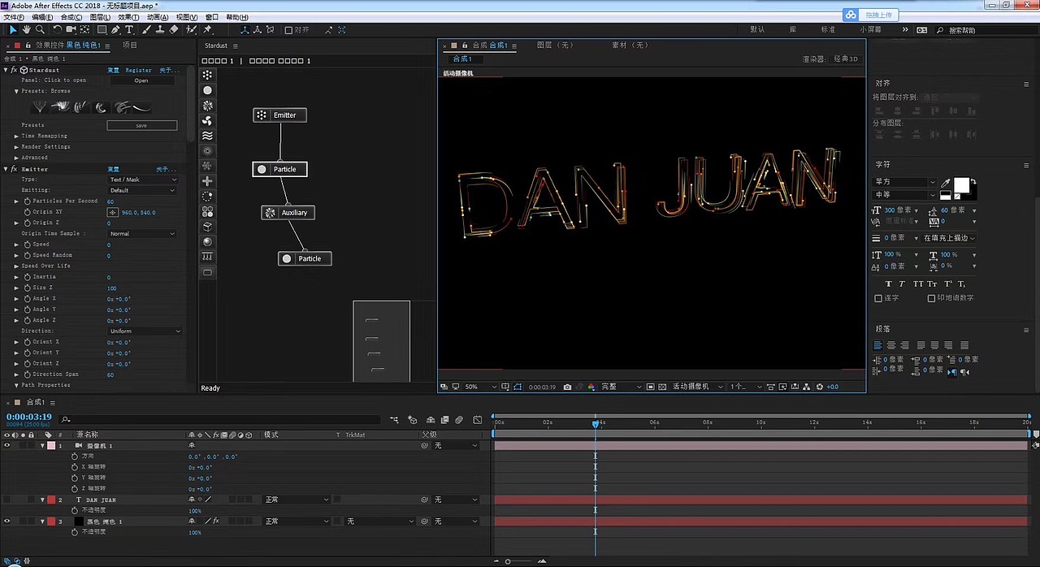Expand the Time Remapping group

point(16,136)
